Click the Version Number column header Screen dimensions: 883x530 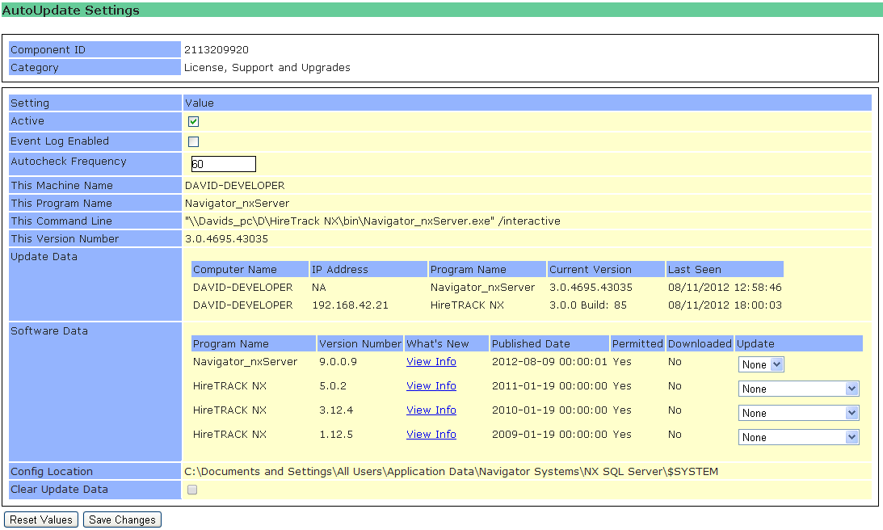coord(360,344)
